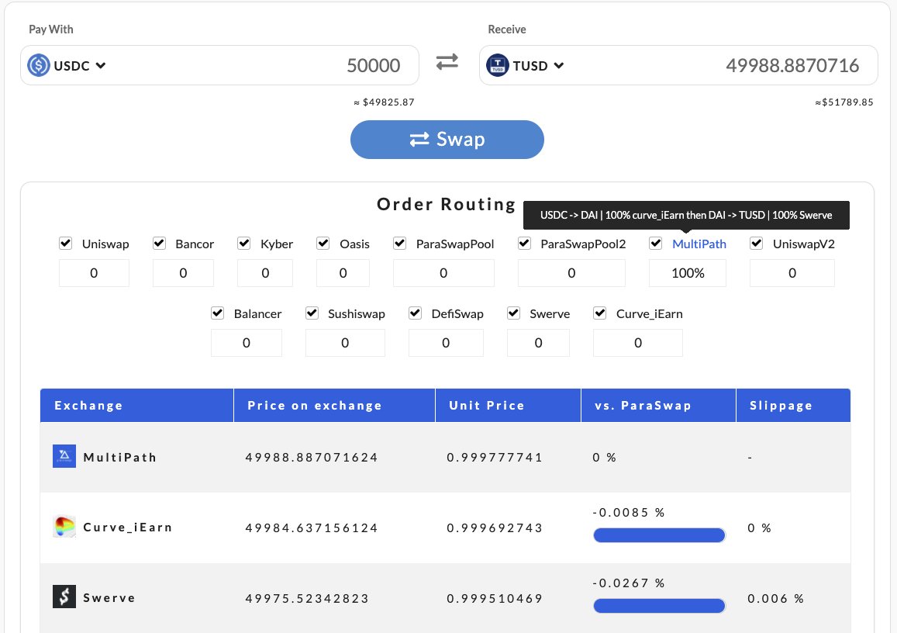Click the Swerve slippage progress bar
This screenshot has height=633, width=897.
659,606
